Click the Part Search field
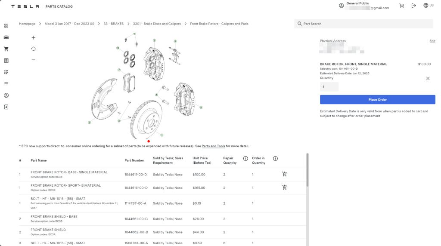The image size is (441, 246). point(364,24)
